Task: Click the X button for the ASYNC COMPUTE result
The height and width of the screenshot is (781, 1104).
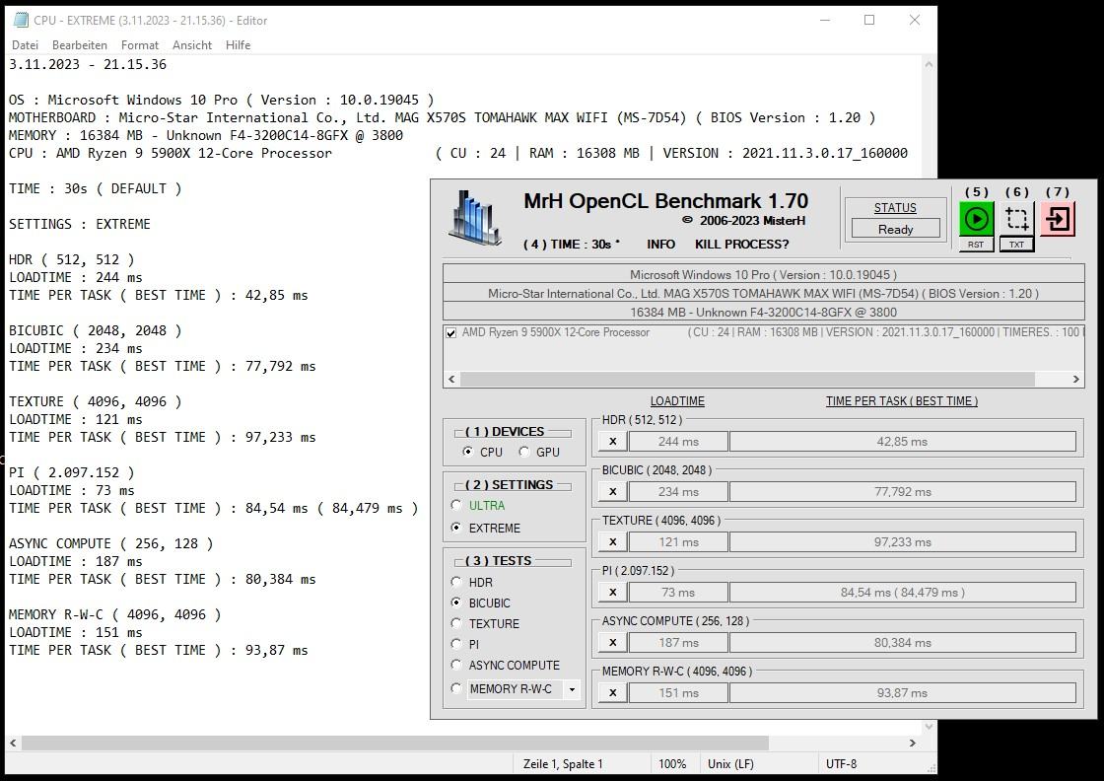Action: (612, 642)
